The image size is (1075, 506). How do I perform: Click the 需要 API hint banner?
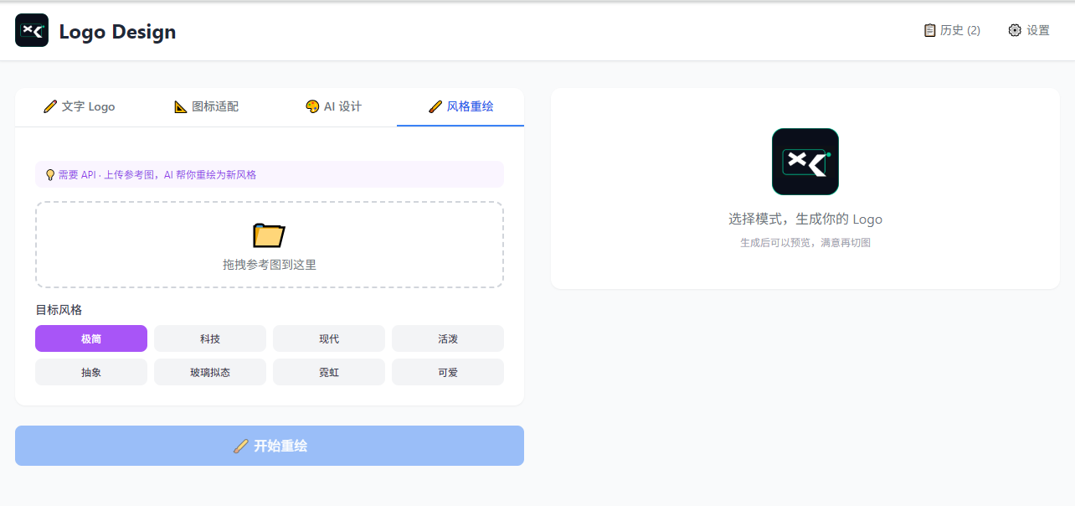point(270,174)
